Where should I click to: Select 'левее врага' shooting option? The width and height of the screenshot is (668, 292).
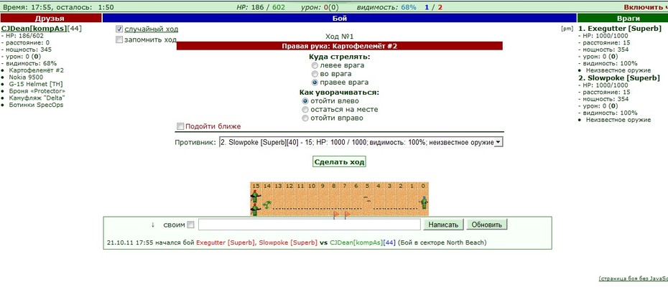315,65
